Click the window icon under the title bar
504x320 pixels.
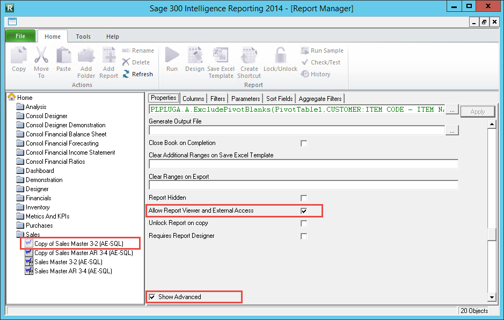[12, 21]
